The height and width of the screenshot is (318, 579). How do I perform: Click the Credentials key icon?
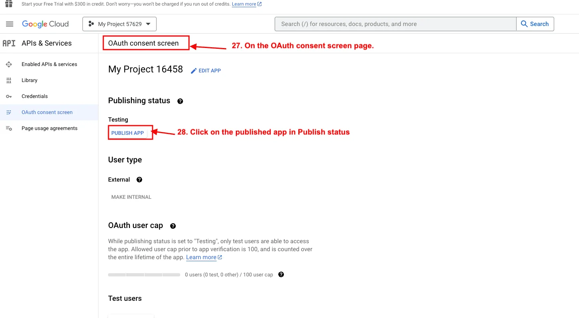pos(9,96)
